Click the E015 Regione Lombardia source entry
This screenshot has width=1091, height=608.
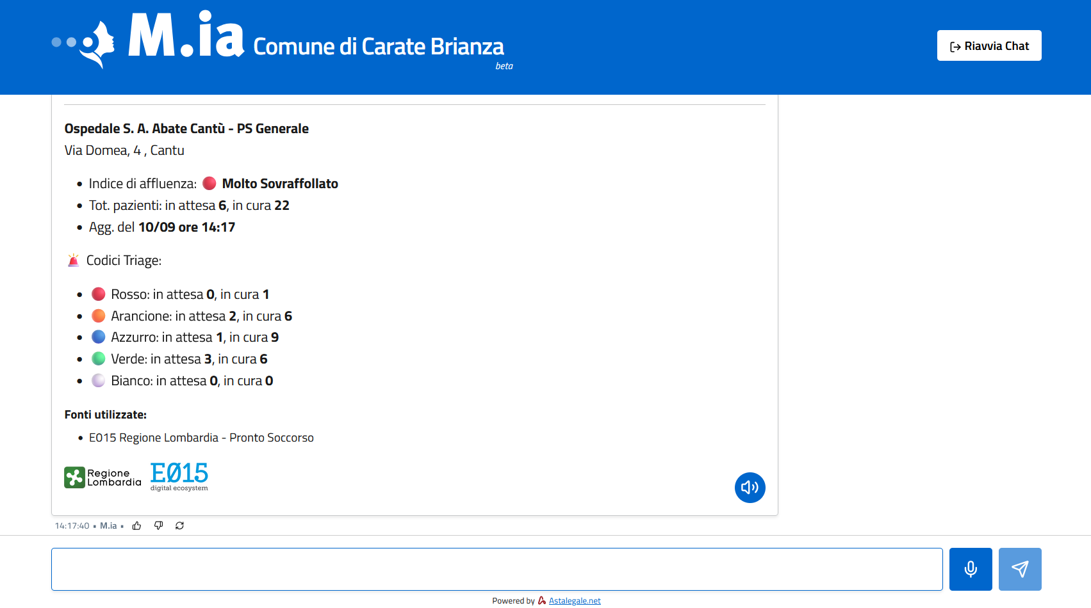tap(201, 438)
